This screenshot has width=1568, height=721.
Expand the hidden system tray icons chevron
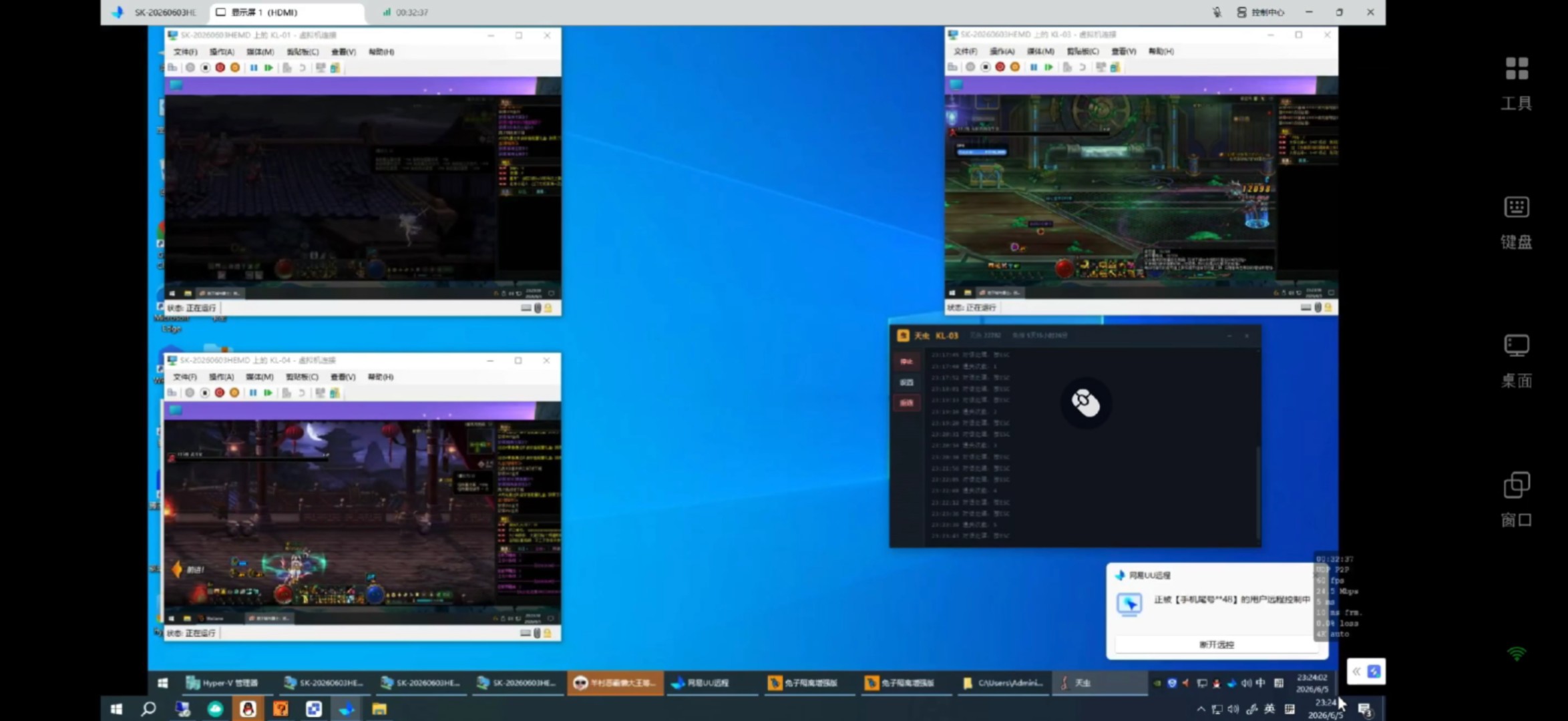(1201, 708)
